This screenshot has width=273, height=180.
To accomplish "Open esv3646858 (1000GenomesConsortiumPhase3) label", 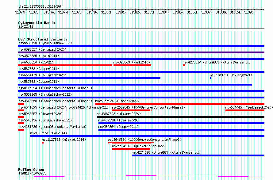I will tap(55, 101).
